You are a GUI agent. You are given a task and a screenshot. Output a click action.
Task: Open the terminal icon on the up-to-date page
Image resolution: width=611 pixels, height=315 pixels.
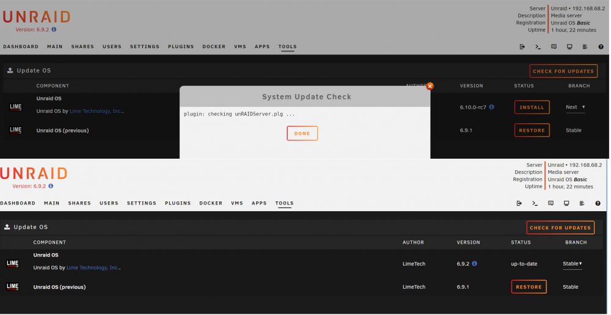click(535, 203)
